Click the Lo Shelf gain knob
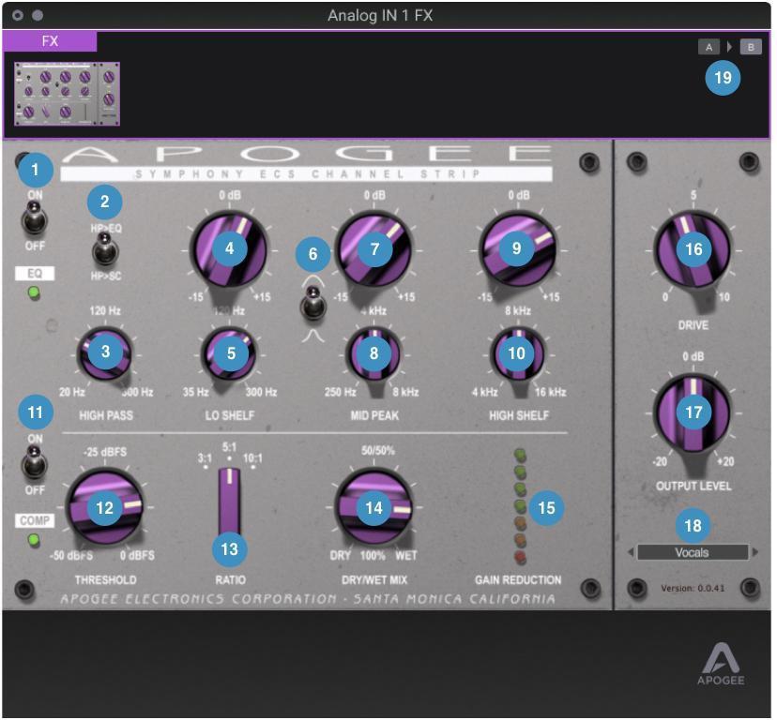Image resolution: width=777 pixels, height=720 pixels. (x=229, y=249)
